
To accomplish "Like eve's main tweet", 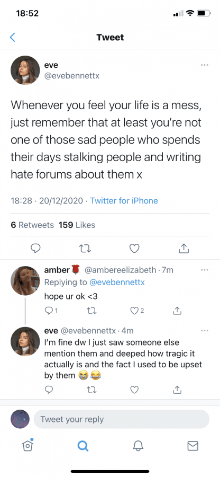I will (134, 249).
